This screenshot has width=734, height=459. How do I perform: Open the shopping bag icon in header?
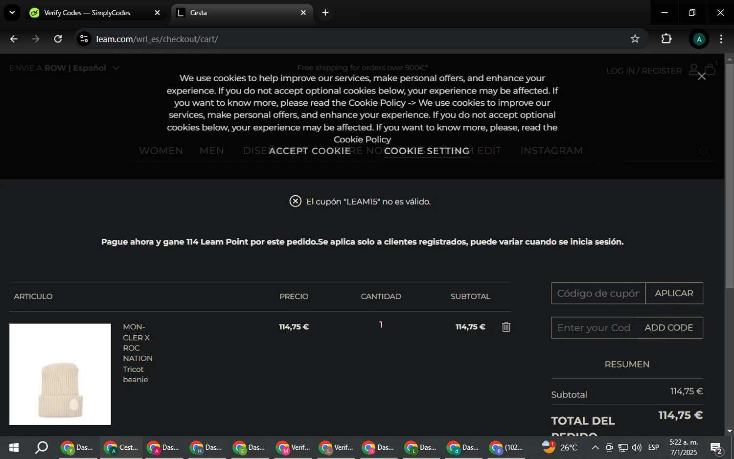point(711,69)
